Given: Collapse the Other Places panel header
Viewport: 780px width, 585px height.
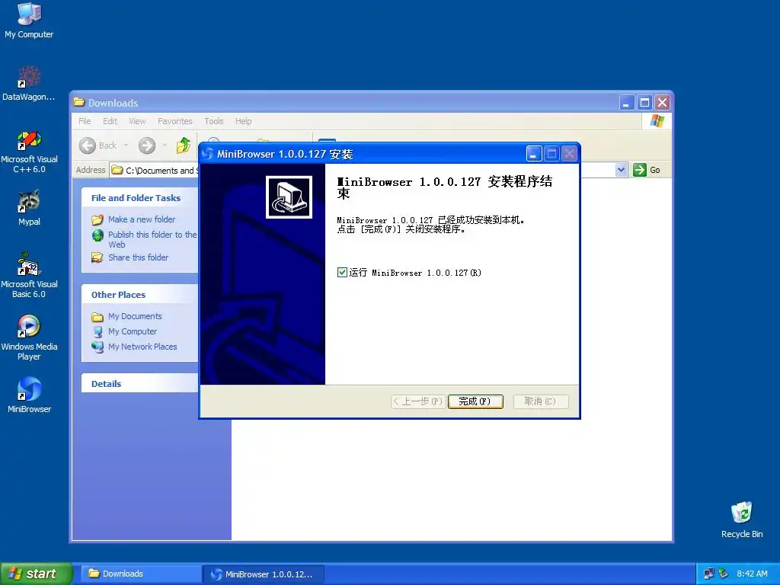Looking at the screenshot, I should tap(140, 295).
